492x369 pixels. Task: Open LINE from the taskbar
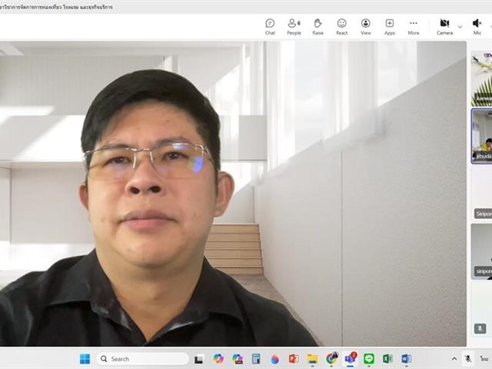coord(369,359)
